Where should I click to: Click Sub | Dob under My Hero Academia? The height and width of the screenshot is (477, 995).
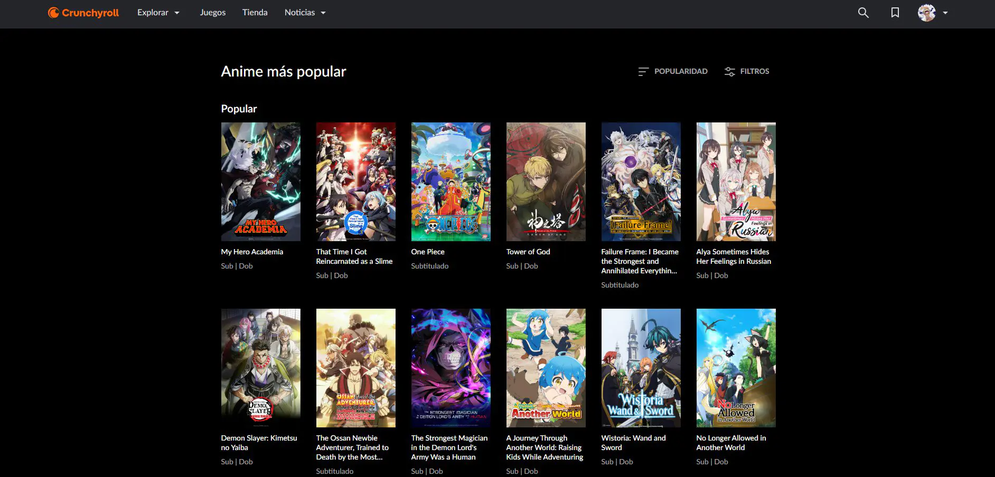click(x=237, y=266)
